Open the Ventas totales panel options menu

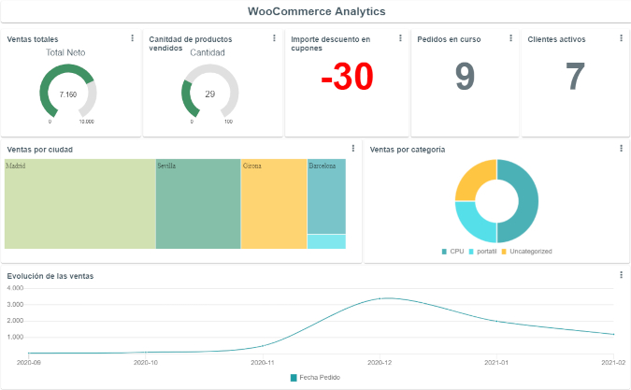point(133,38)
